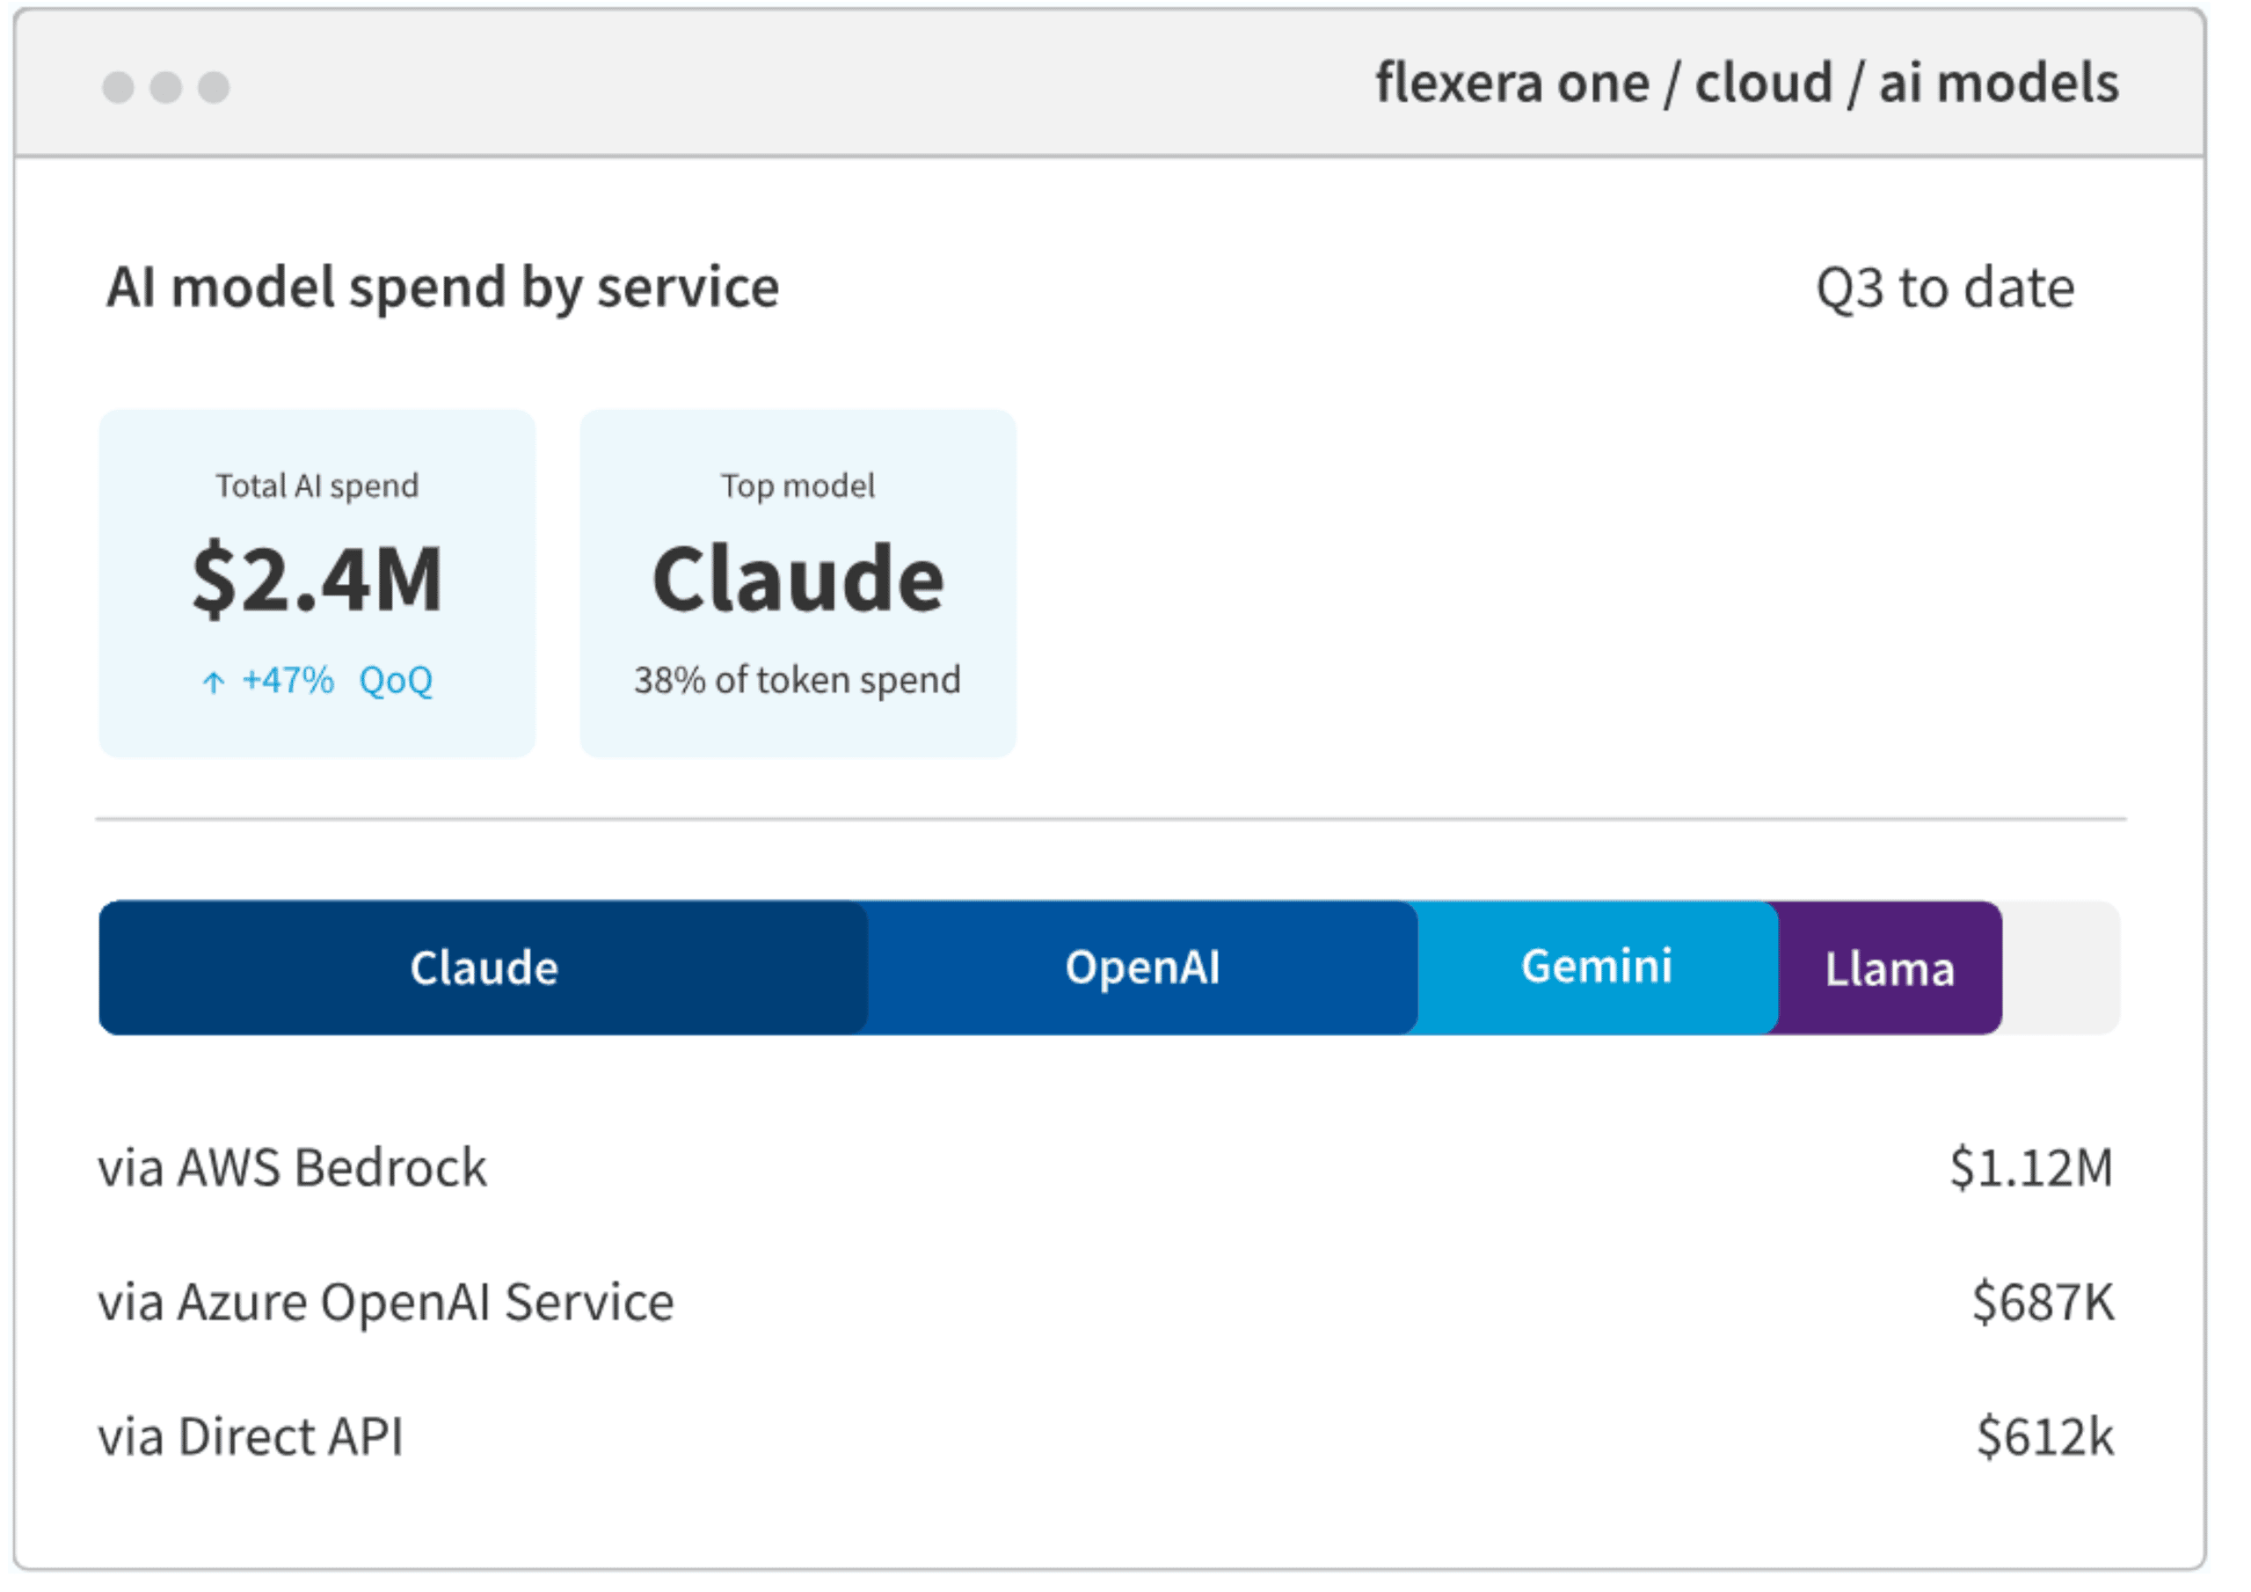2251x1592 pixels.
Task: Click the $2.4M total spend value
Action: pyautogui.click(x=317, y=580)
